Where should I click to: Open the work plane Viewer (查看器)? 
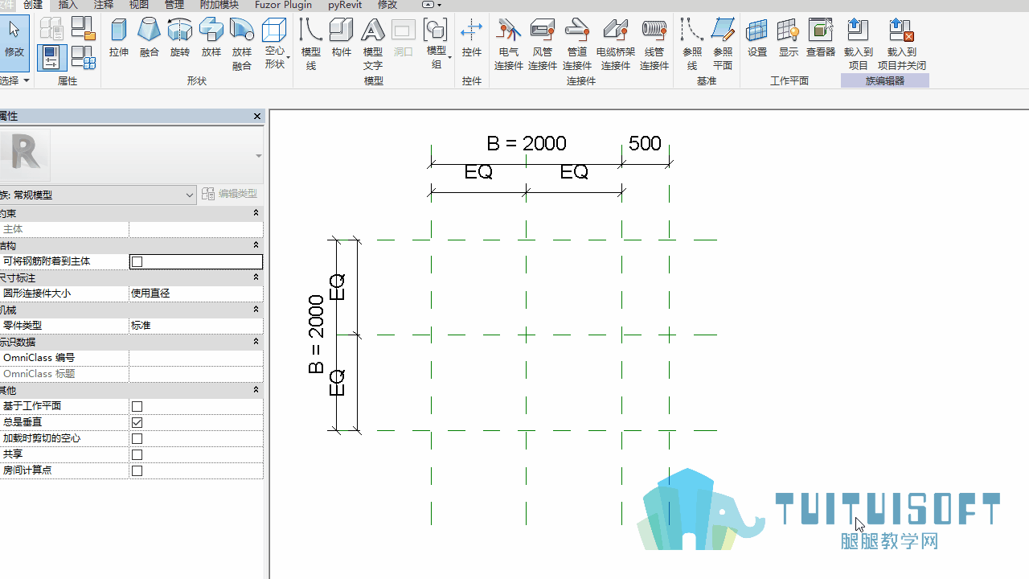point(821,39)
